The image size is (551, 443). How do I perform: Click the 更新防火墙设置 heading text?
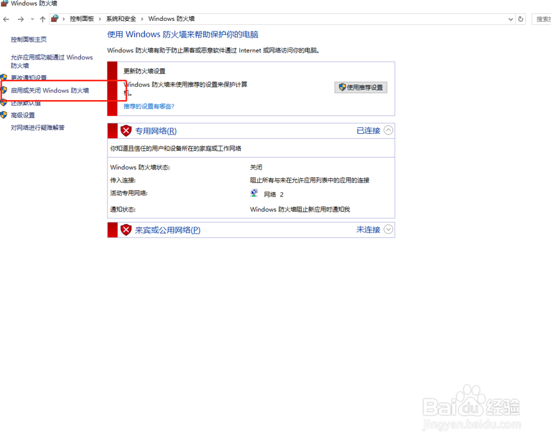[x=144, y=71]
